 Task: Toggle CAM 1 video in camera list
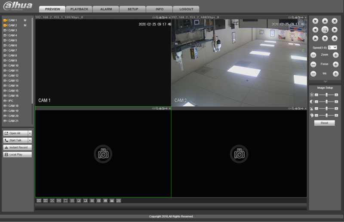6,20
